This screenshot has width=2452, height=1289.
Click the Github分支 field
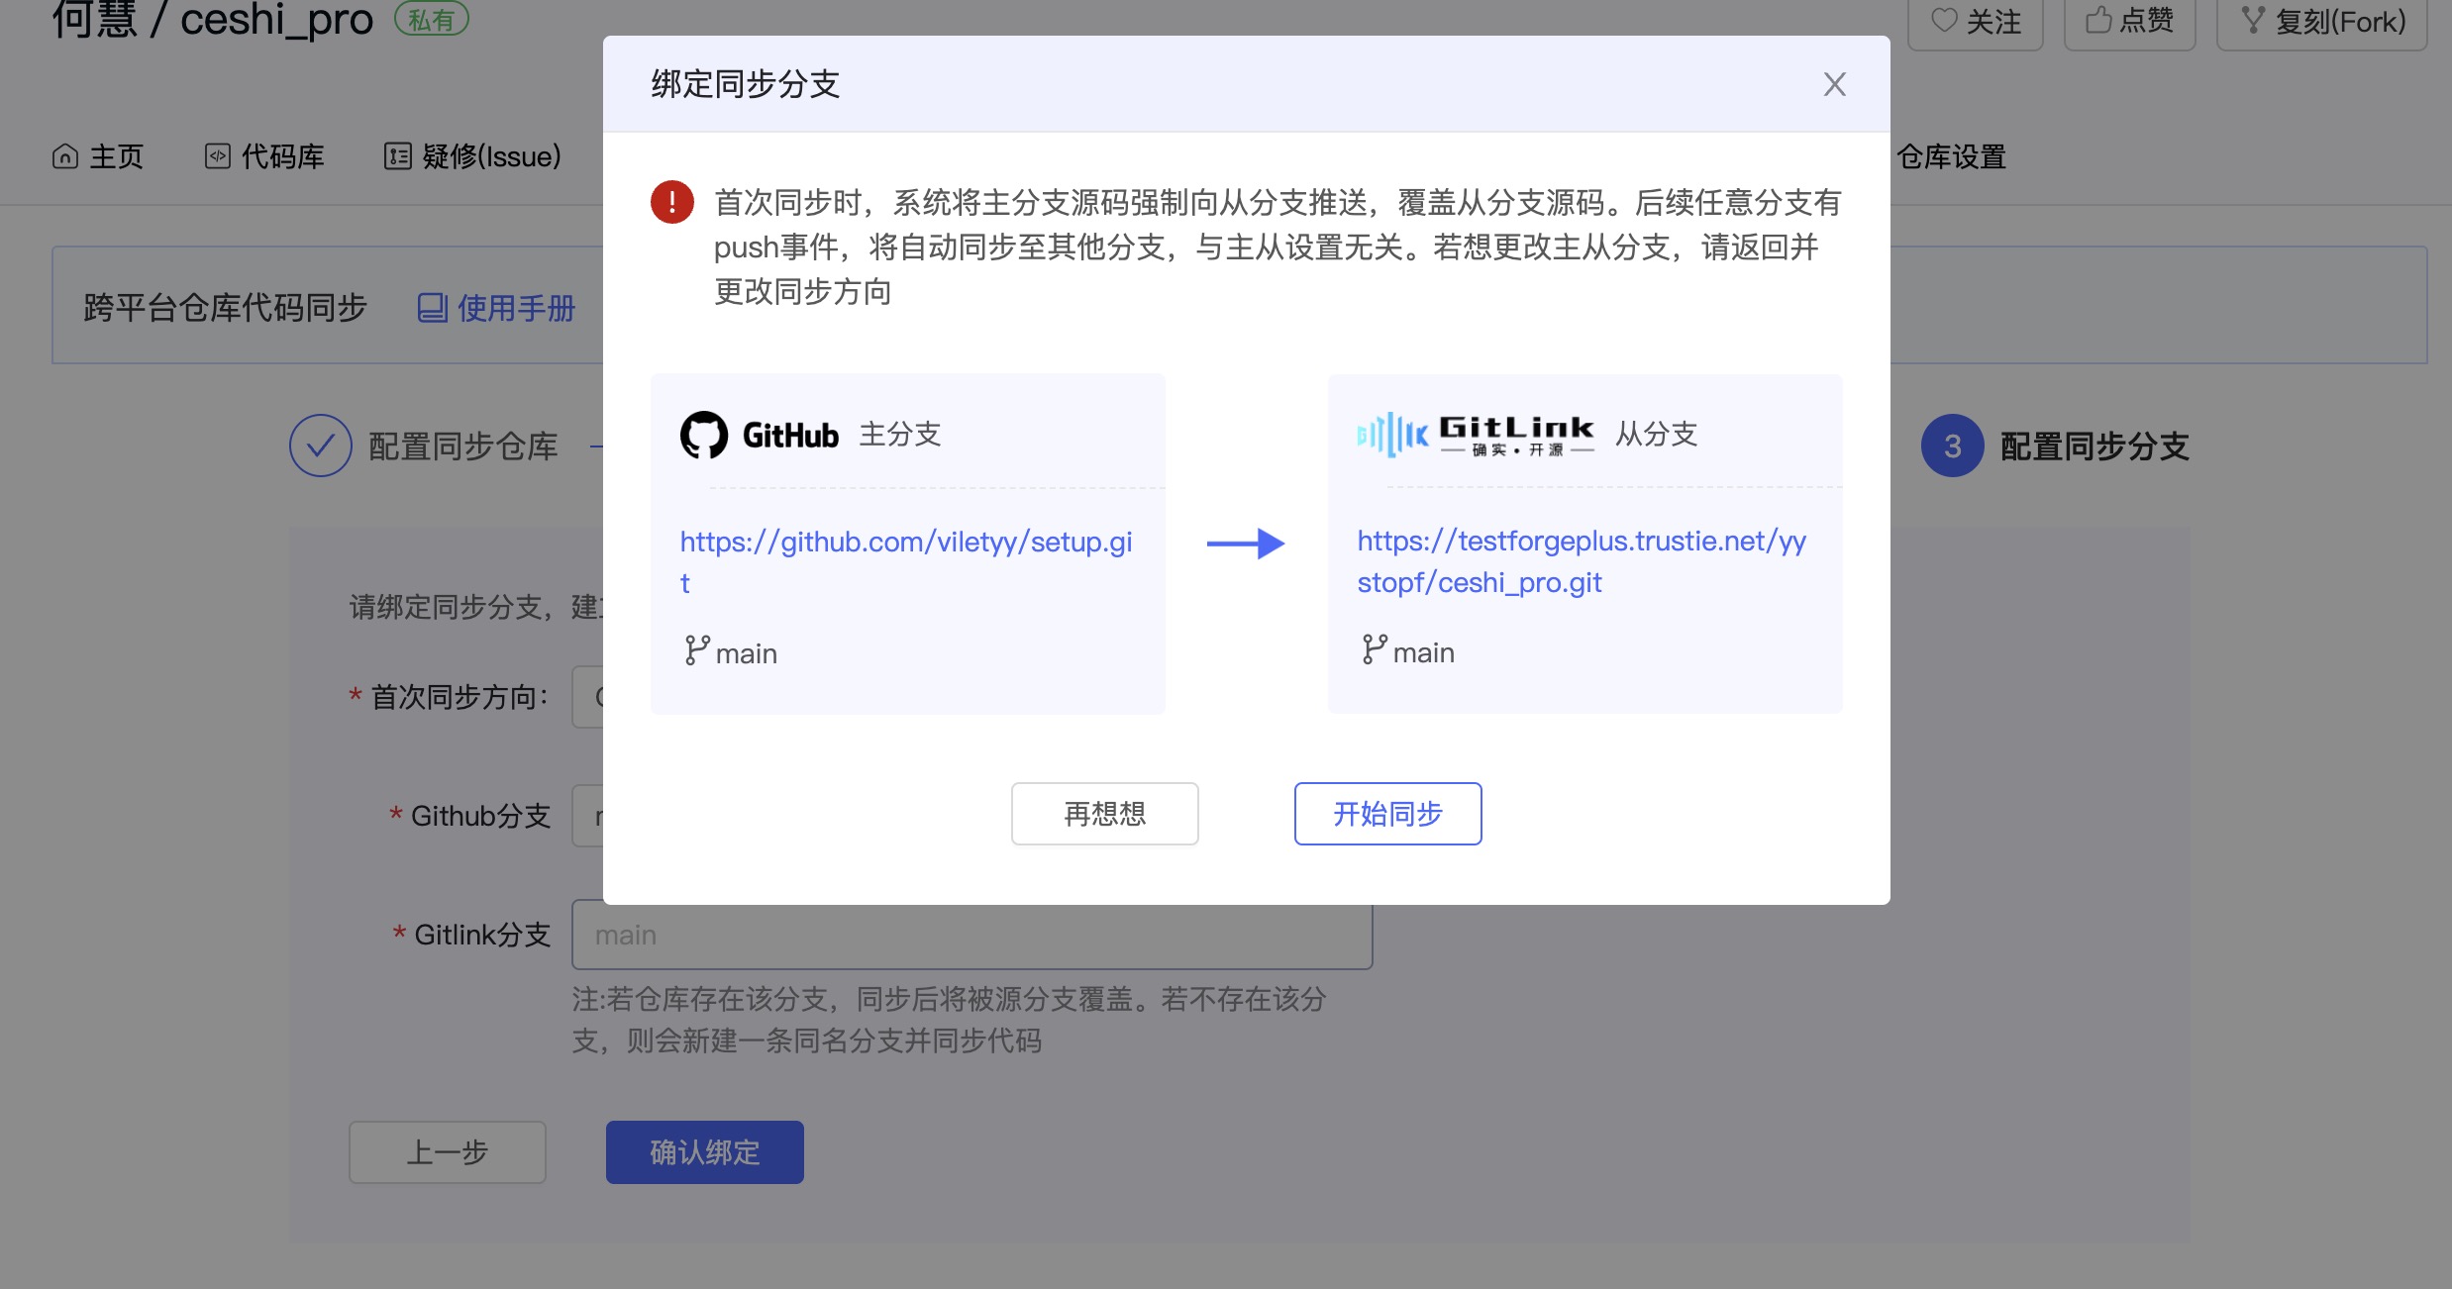click(x=587, y=816)
